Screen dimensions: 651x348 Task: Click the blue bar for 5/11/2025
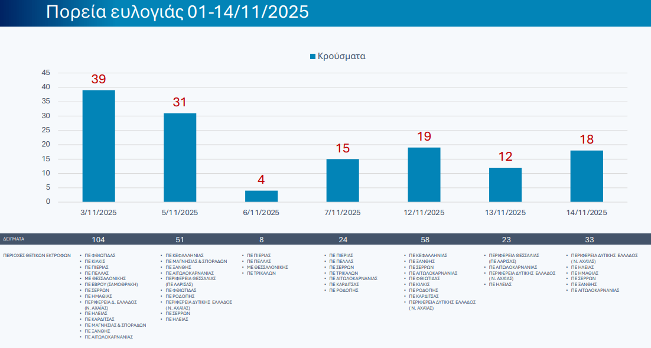[180, 157]
